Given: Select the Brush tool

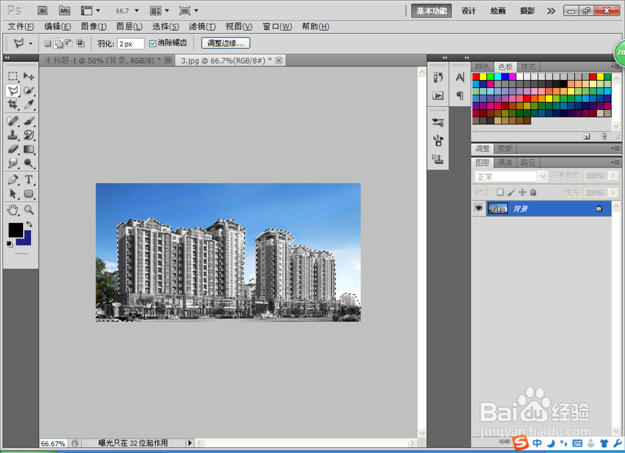Looking at the screenshot, I should click(x=28, y=121).
